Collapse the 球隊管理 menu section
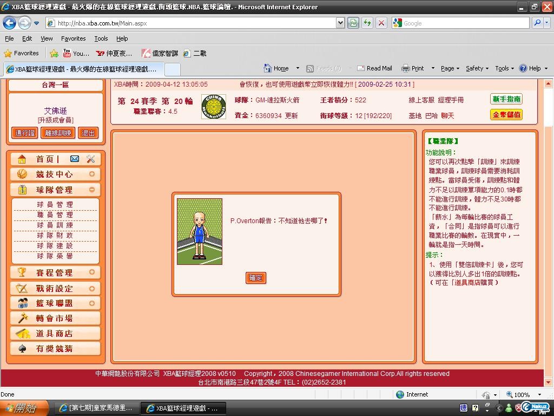Screen dimensions: 554x416 click(92, 190)
